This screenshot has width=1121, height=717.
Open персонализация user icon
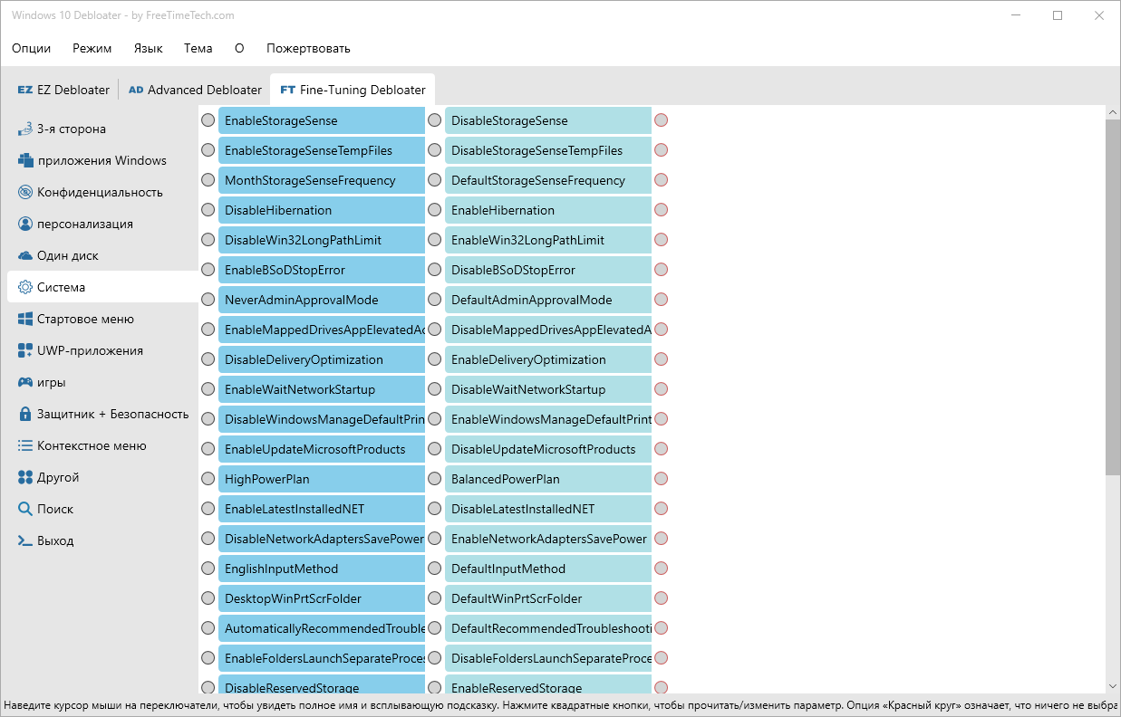coord(25,224)
